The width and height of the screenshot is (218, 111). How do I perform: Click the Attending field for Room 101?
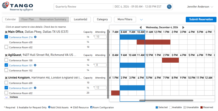101,65
